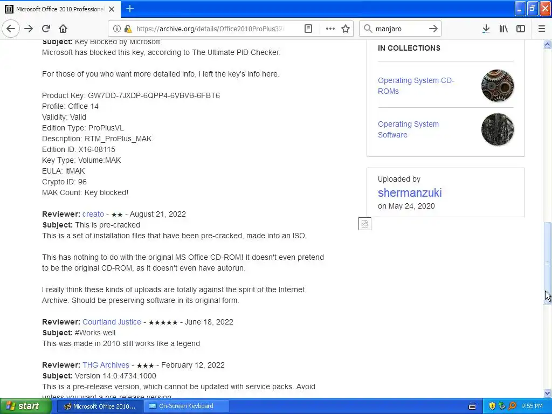
Task: Bookmark this page with the star
Action: (346, 29)
